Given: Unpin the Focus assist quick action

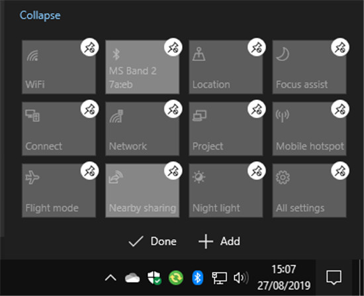Looking at the screenshot, I should point(340,47).
